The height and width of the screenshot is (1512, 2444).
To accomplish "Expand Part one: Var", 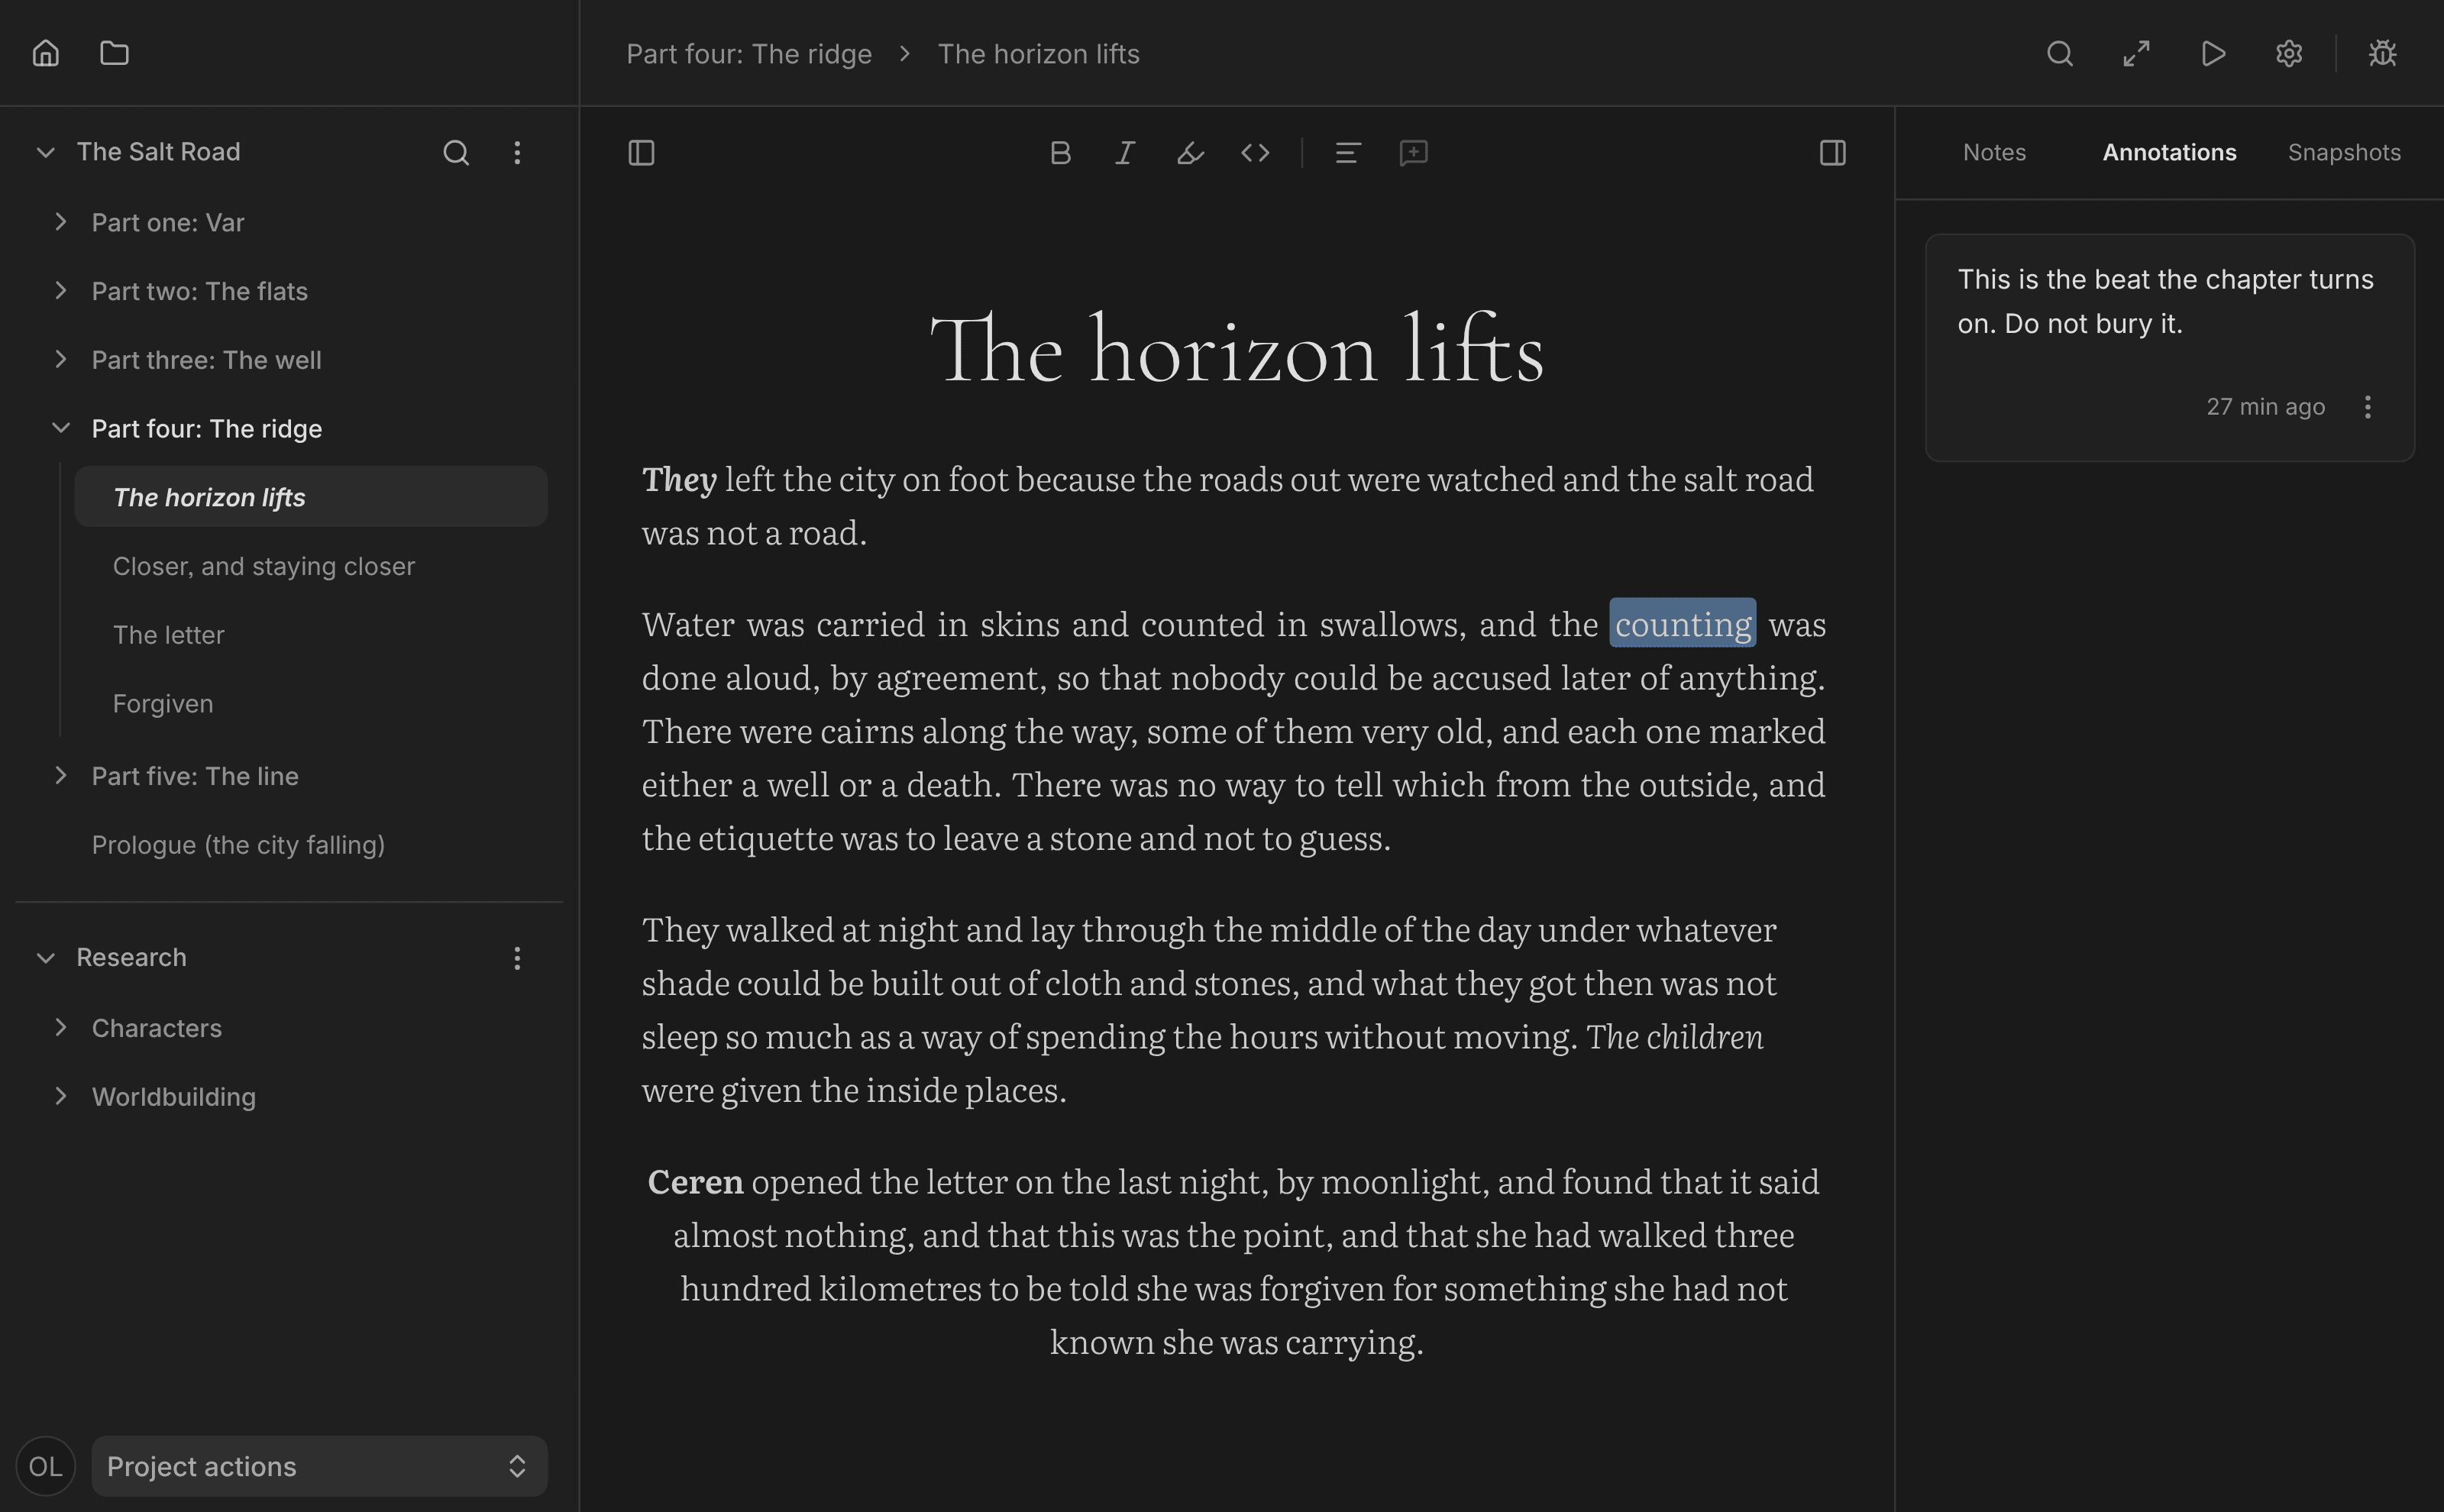I will pyautogui.click(x=61, y=222).
